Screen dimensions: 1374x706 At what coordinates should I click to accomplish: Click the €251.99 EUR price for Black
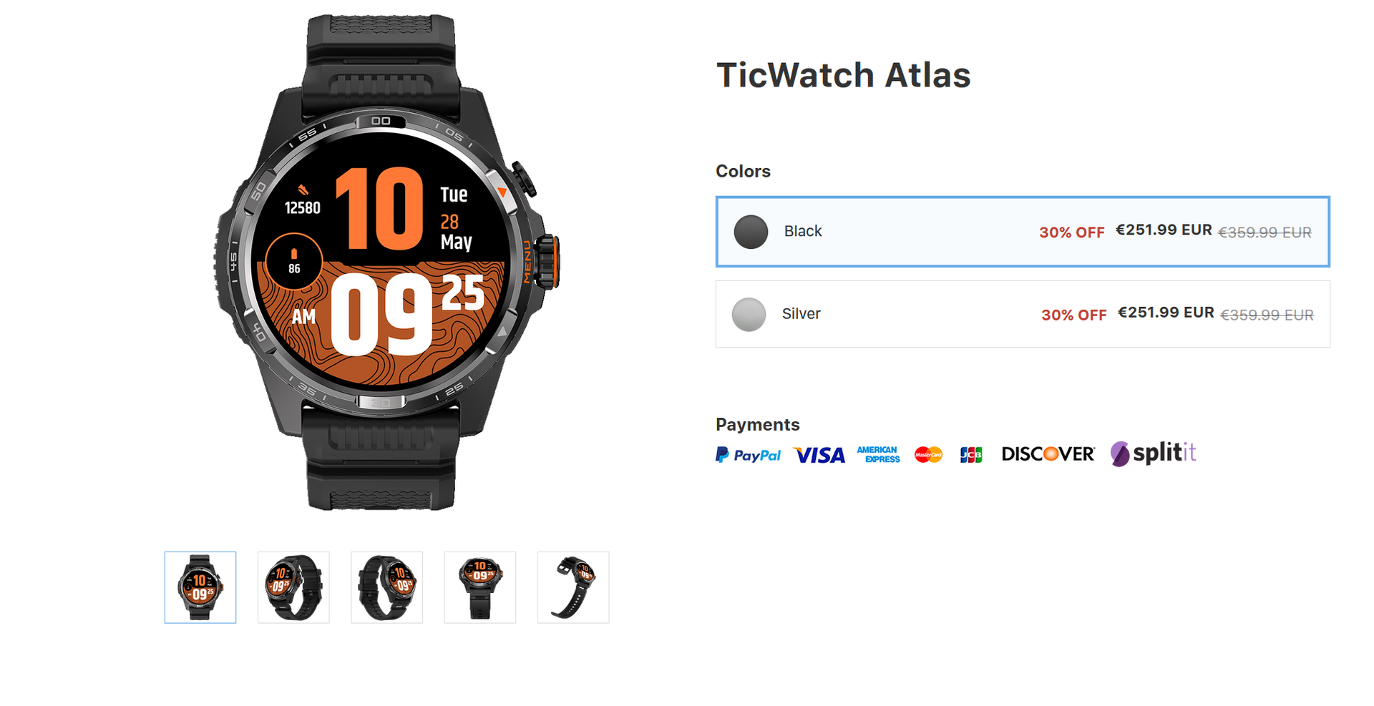click(x=1164, y=230)
